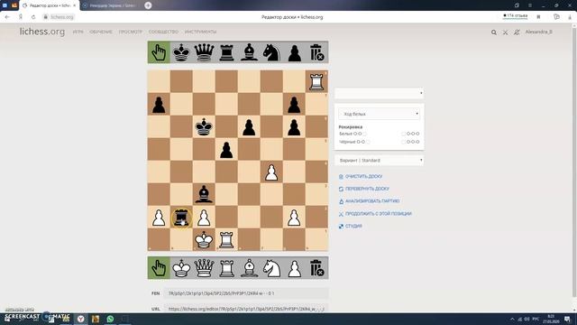Pick the white knight from bottom palette
The image size is (577, 325).
click(x=271, y=268)
